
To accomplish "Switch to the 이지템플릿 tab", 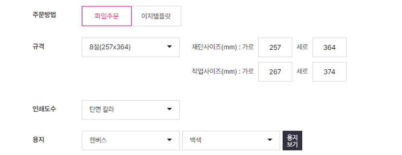I will pos(156,16).
